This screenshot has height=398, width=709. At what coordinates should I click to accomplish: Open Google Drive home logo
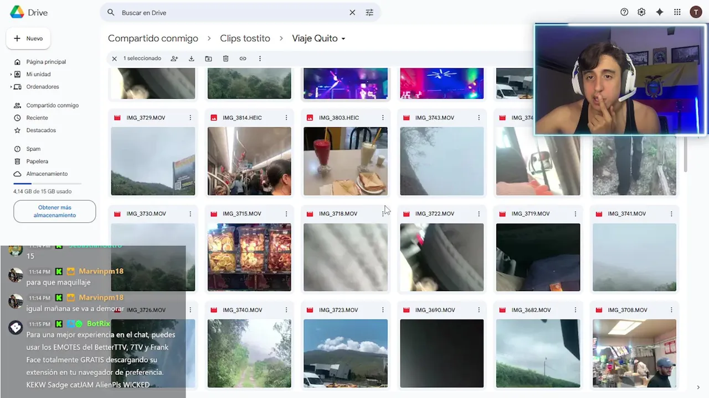29,12
